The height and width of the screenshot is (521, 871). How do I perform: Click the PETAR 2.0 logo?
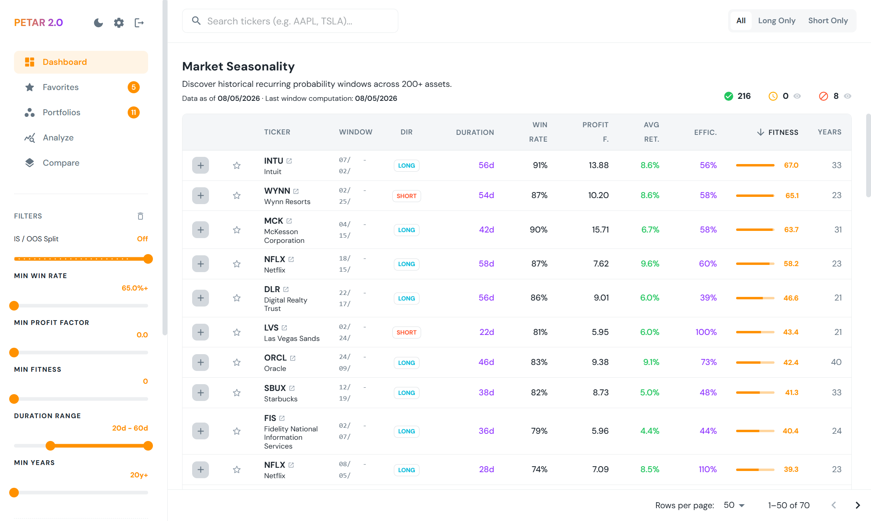(38, 22)
